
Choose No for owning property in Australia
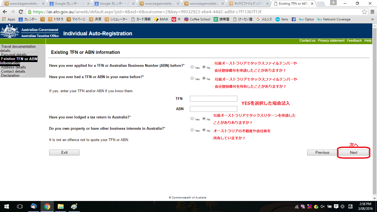[x=204, y=130]
